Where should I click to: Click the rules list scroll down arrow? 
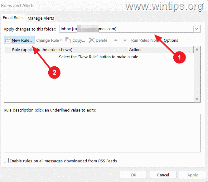[197, 99]
